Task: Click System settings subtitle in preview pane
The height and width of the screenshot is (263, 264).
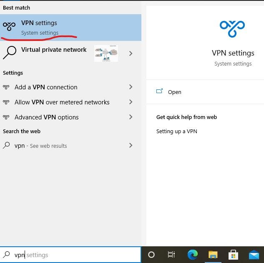Action: tap(233, 64)
